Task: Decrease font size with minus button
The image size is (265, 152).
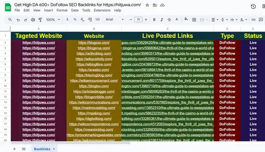Action: click(131, 20)
